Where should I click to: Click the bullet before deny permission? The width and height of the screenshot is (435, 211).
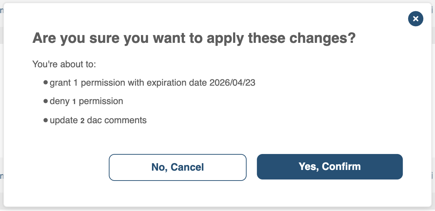[45, 101]
